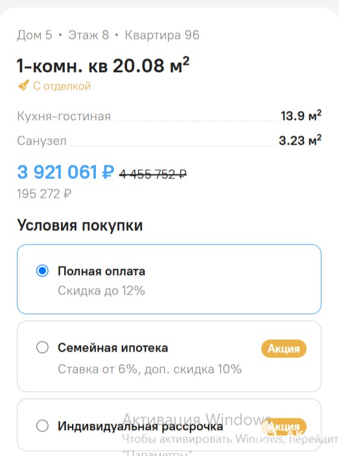Click the Кухня-гостиная area row
Viewport: 339px width, 456px height.
click(x=169, y=115)
